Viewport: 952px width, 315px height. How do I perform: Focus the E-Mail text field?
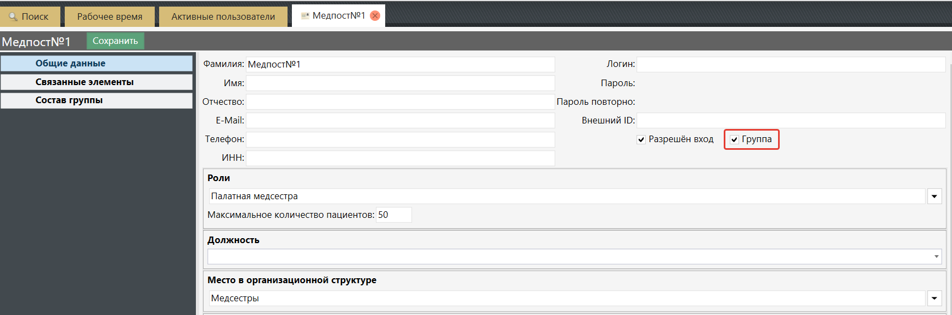(x=400, y=121)
